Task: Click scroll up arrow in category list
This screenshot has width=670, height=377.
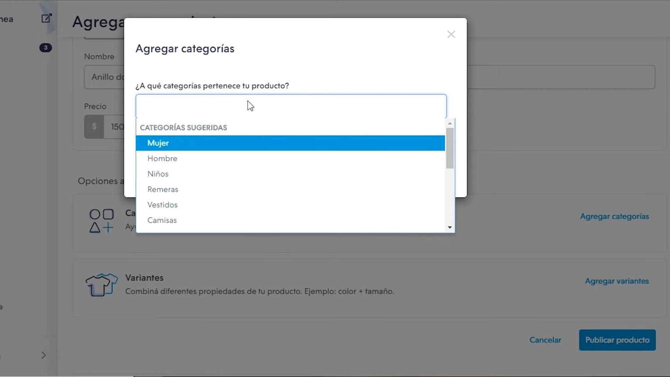Action: (x=450, y=123)
